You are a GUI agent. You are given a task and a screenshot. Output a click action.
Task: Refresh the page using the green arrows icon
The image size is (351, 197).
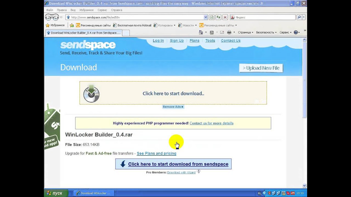point(218,17)
